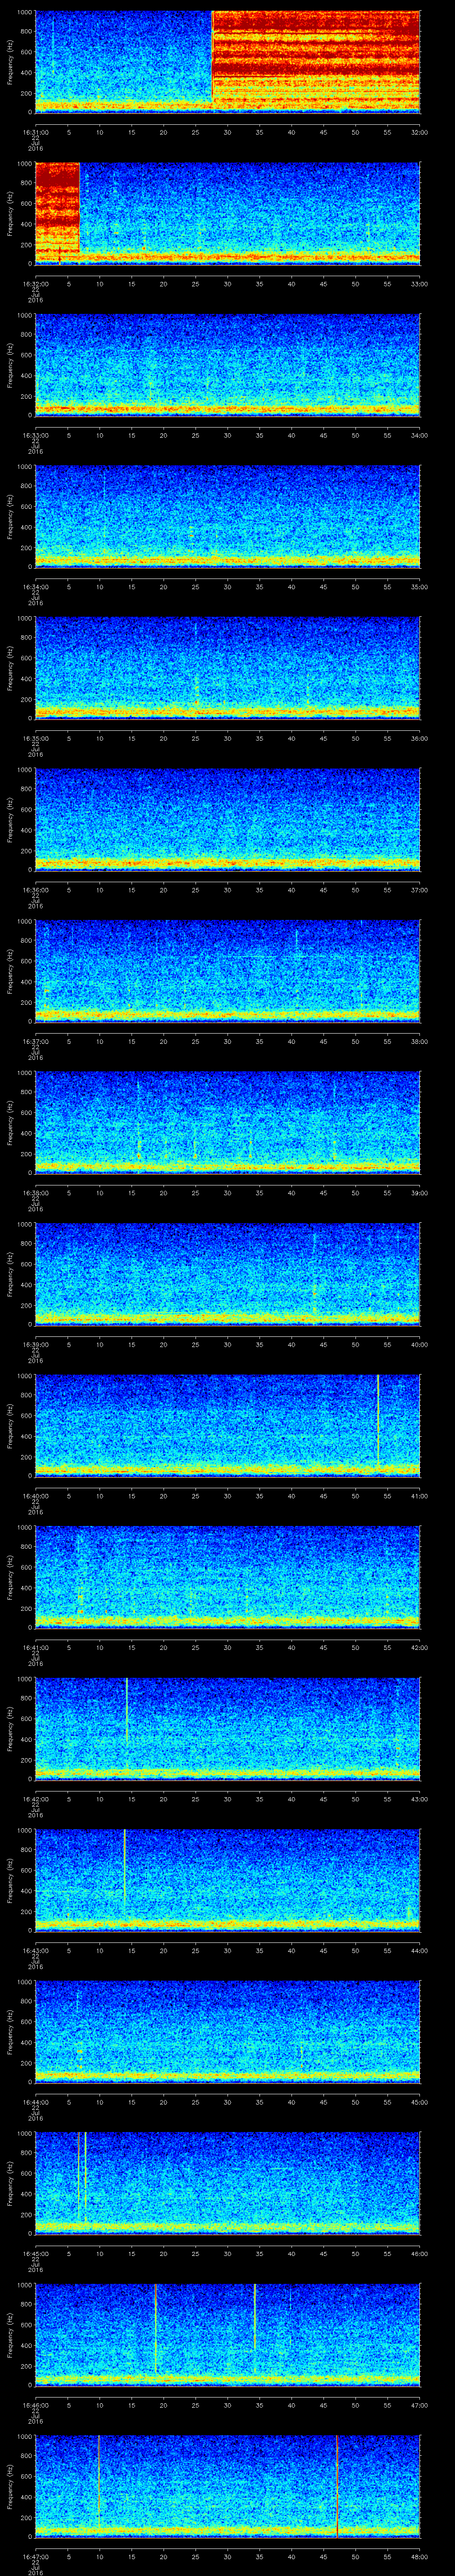455x2576 pixels.
Task: Click the vertical spike in the 16:40 spectrogram
Action: 378,1420
